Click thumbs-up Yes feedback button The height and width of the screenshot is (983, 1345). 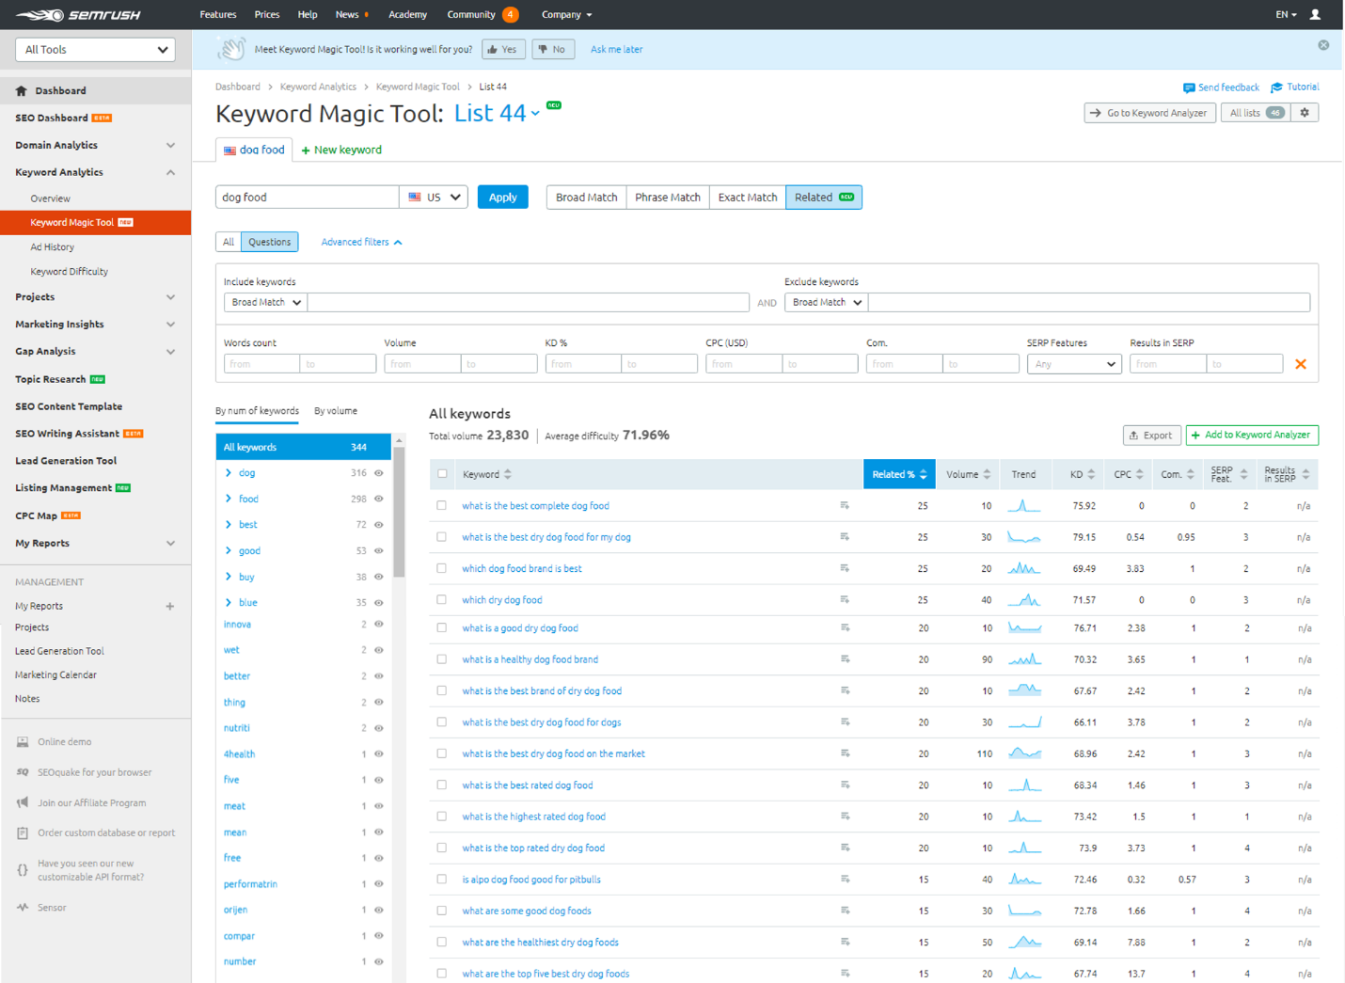[x=502, y=50]
